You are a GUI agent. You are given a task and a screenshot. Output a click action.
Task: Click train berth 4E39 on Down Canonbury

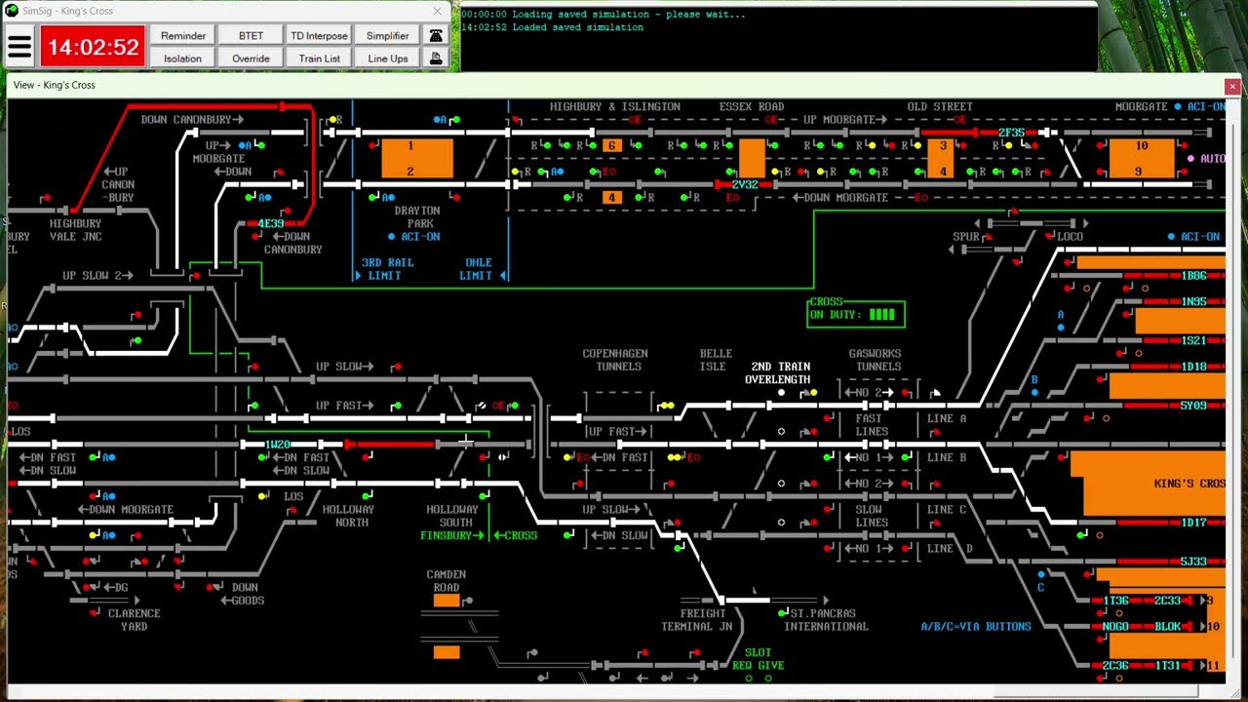pyautogui.click(x=271, y=223)
